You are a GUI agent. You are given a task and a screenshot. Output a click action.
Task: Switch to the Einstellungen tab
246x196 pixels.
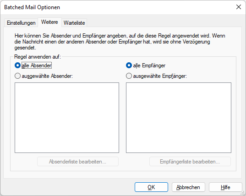(x=21, y=23)
